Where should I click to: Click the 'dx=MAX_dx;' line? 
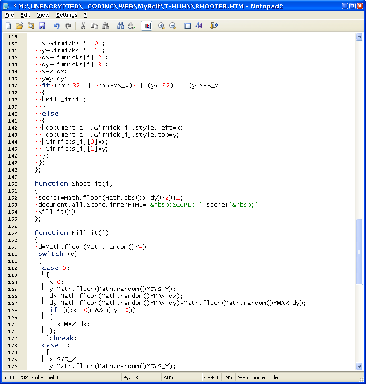click(x=71, y=324)
